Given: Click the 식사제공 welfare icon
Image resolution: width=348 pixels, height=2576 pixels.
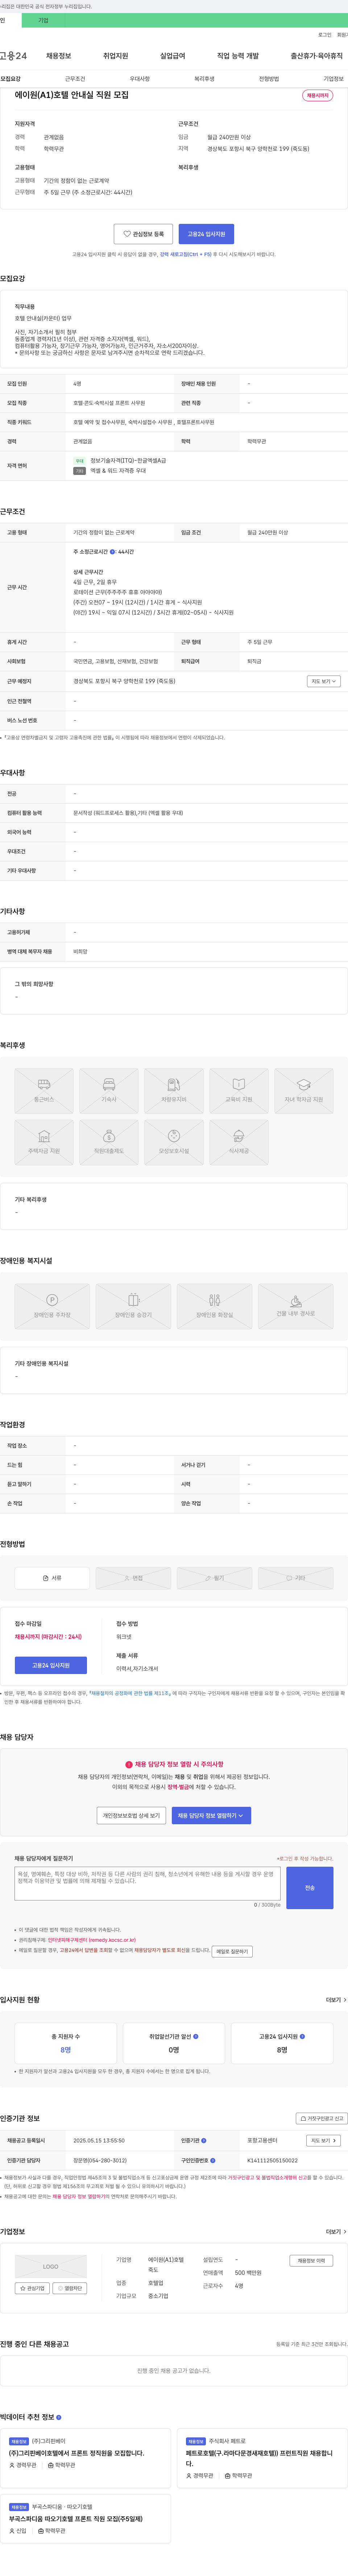Looking at the screenshot, I should point(239,1142).
